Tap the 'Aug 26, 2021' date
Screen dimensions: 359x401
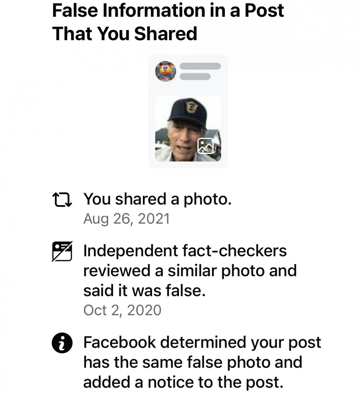click(127, 219)
